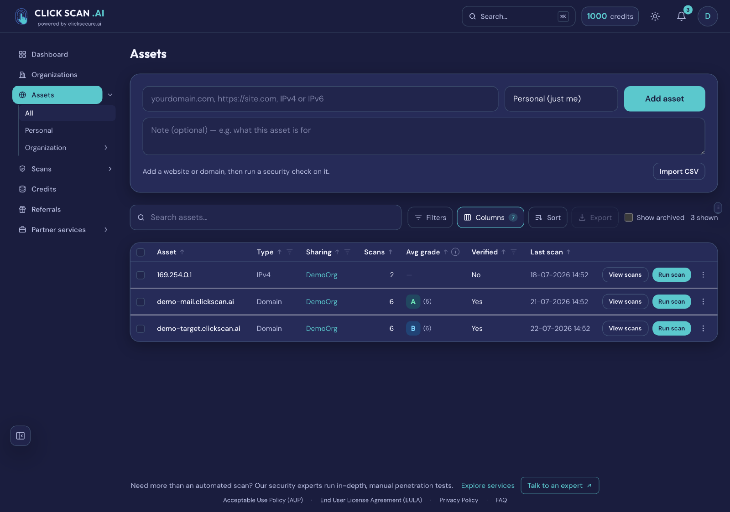Open the Columns selector
The image size is (730, 512).
click(490, 217)
